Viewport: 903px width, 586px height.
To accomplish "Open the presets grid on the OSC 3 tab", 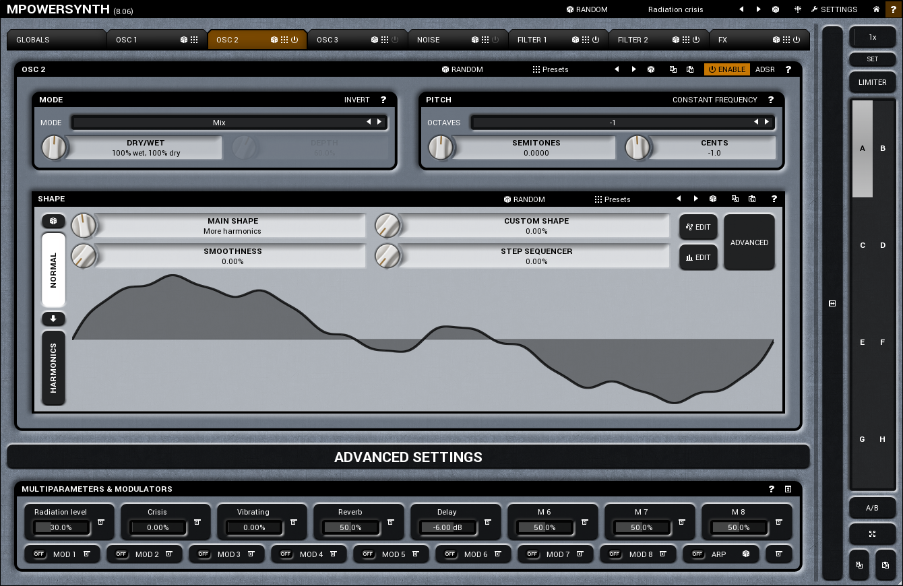I will 385,40.
